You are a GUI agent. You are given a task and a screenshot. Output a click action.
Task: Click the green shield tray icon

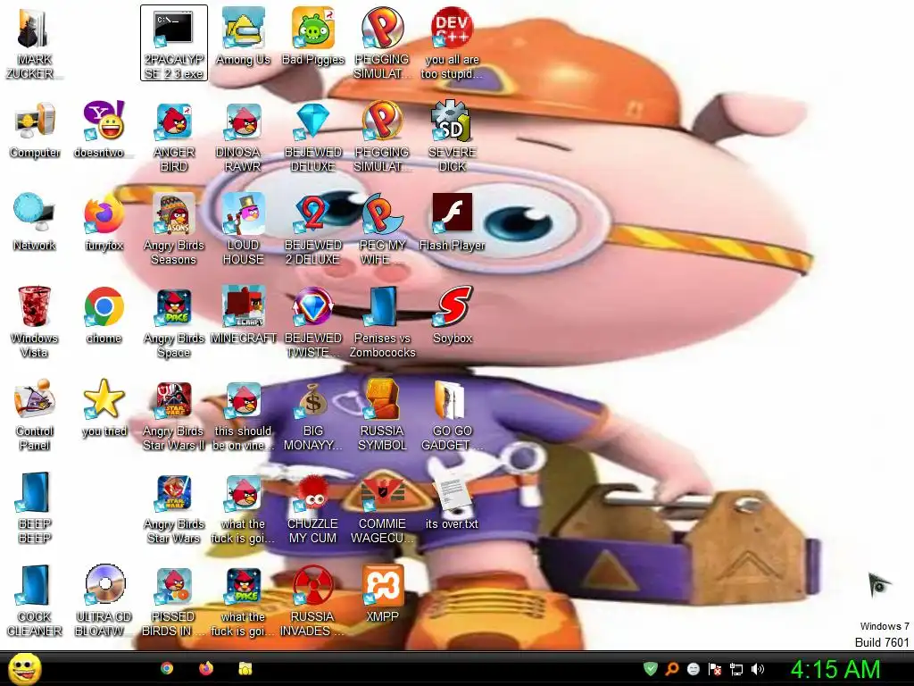(x=651, y=668)
